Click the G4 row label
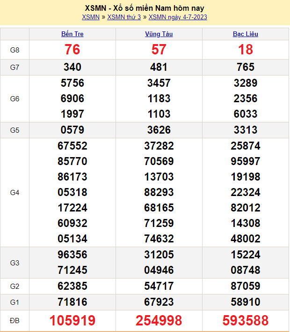The image size is (290, 332). click(x=14, y=192)
